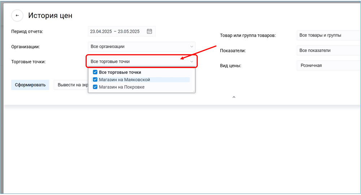
Task: Click the chevron arrow of the Организации dropdown
Action: pyautogui.click(x=192, y=47)
